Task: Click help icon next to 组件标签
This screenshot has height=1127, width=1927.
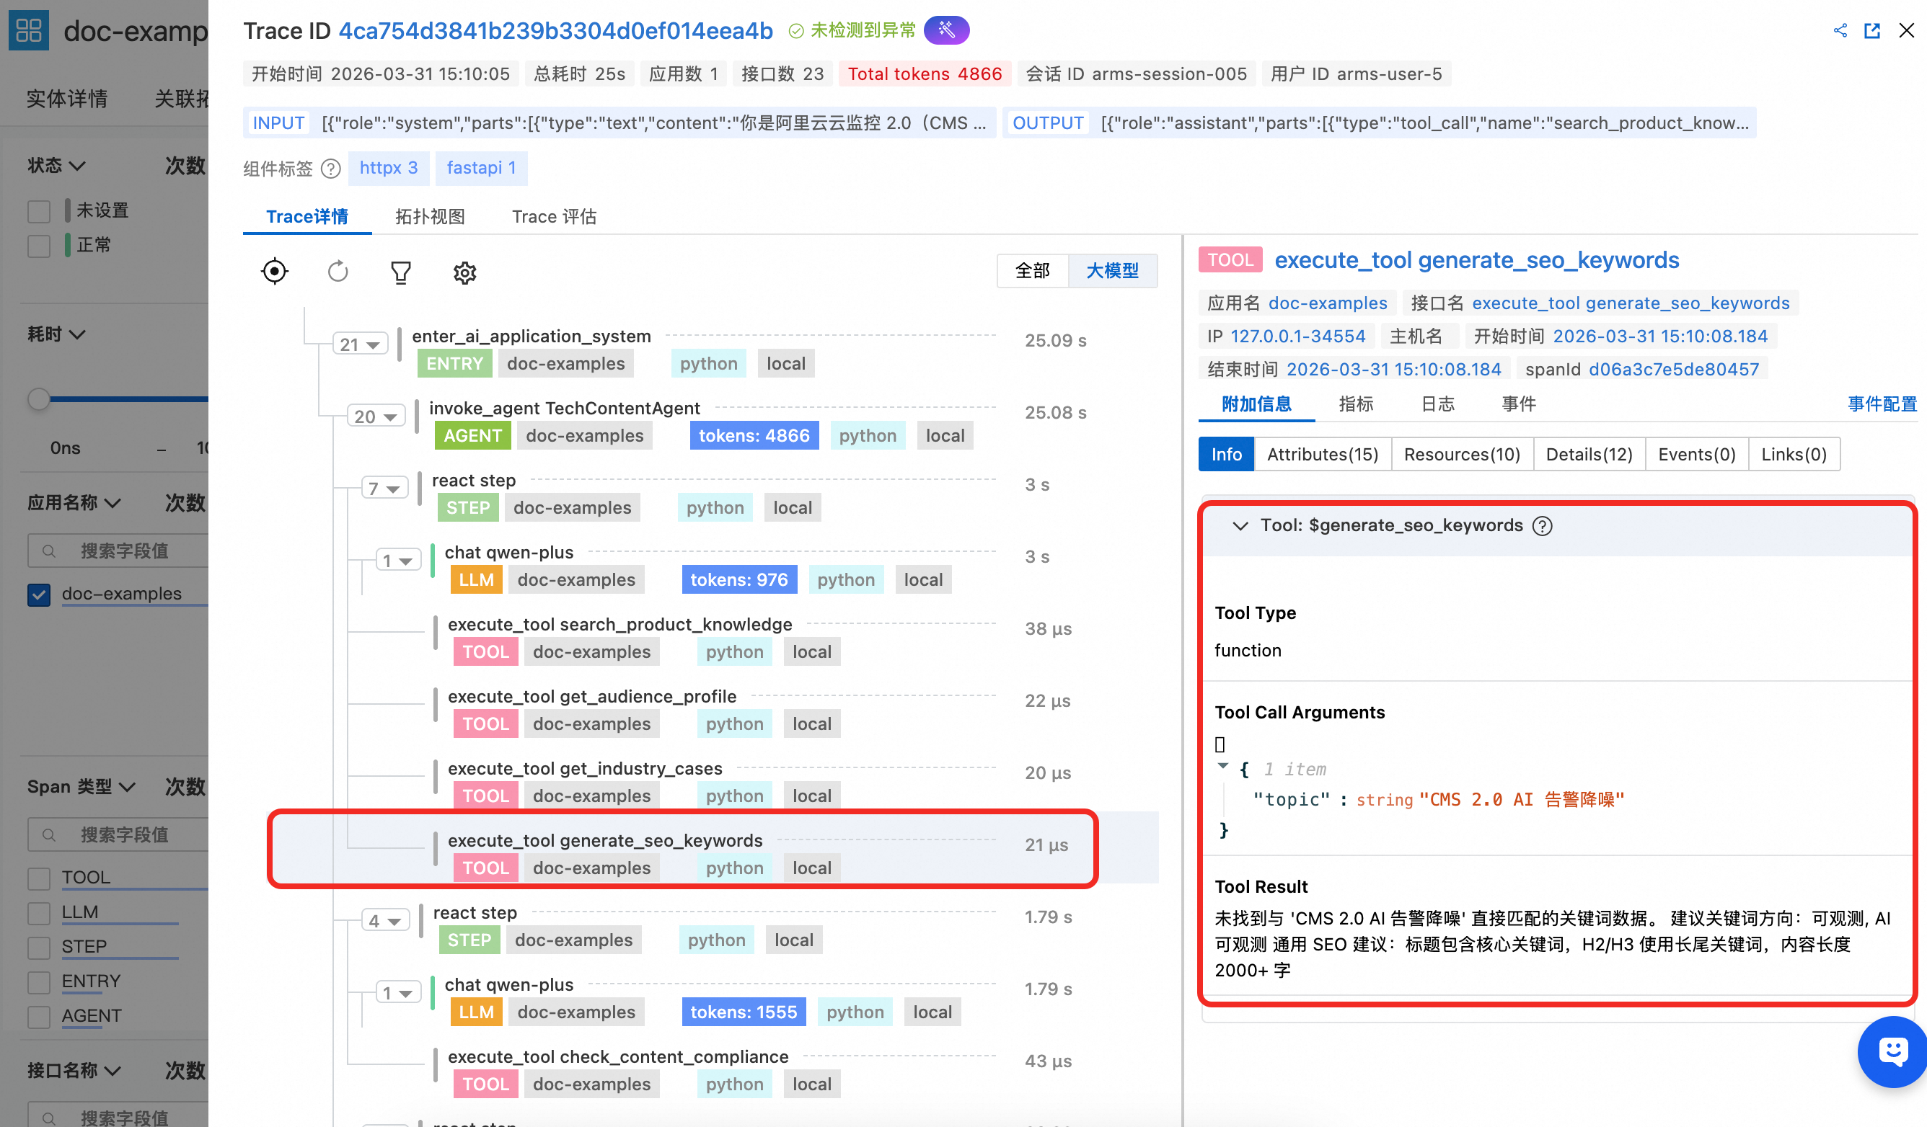Action: pos(331,168)
